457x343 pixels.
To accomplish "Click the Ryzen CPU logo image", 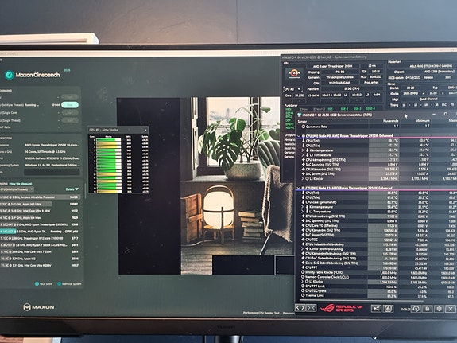I will pos(294,73).
